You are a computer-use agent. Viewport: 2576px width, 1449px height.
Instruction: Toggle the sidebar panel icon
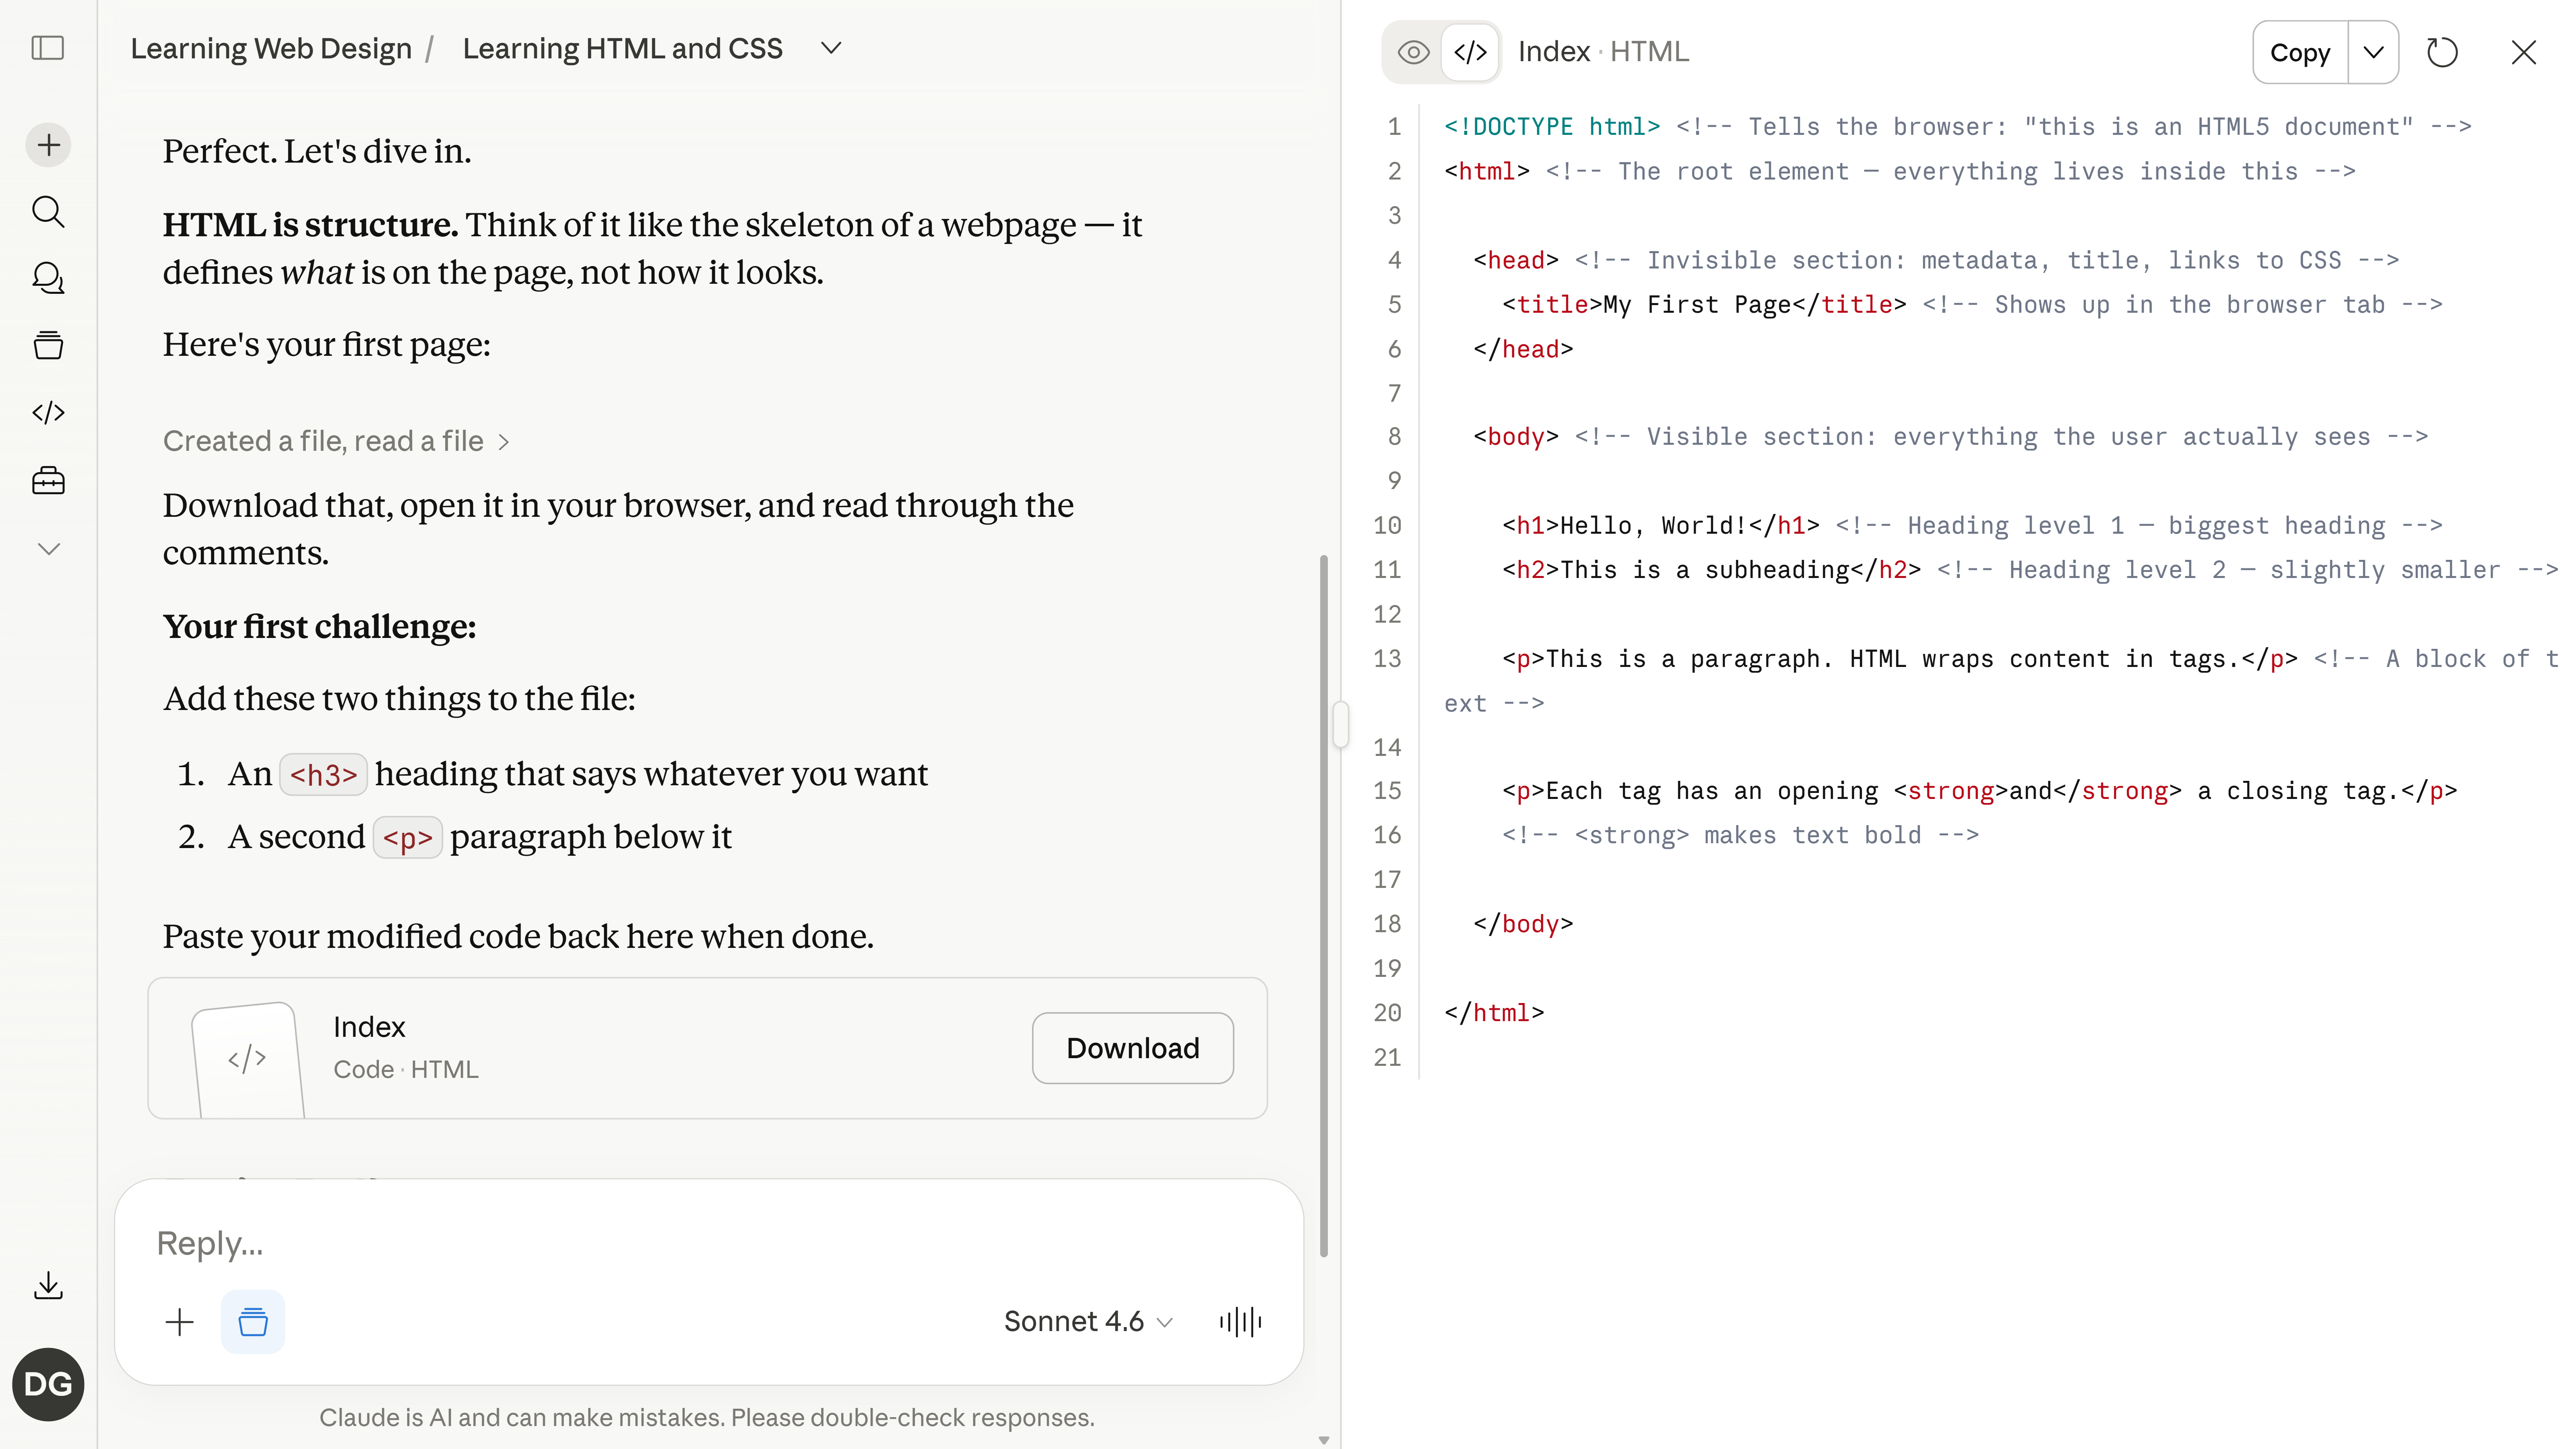pyautogui.click(x=48, y=48)
